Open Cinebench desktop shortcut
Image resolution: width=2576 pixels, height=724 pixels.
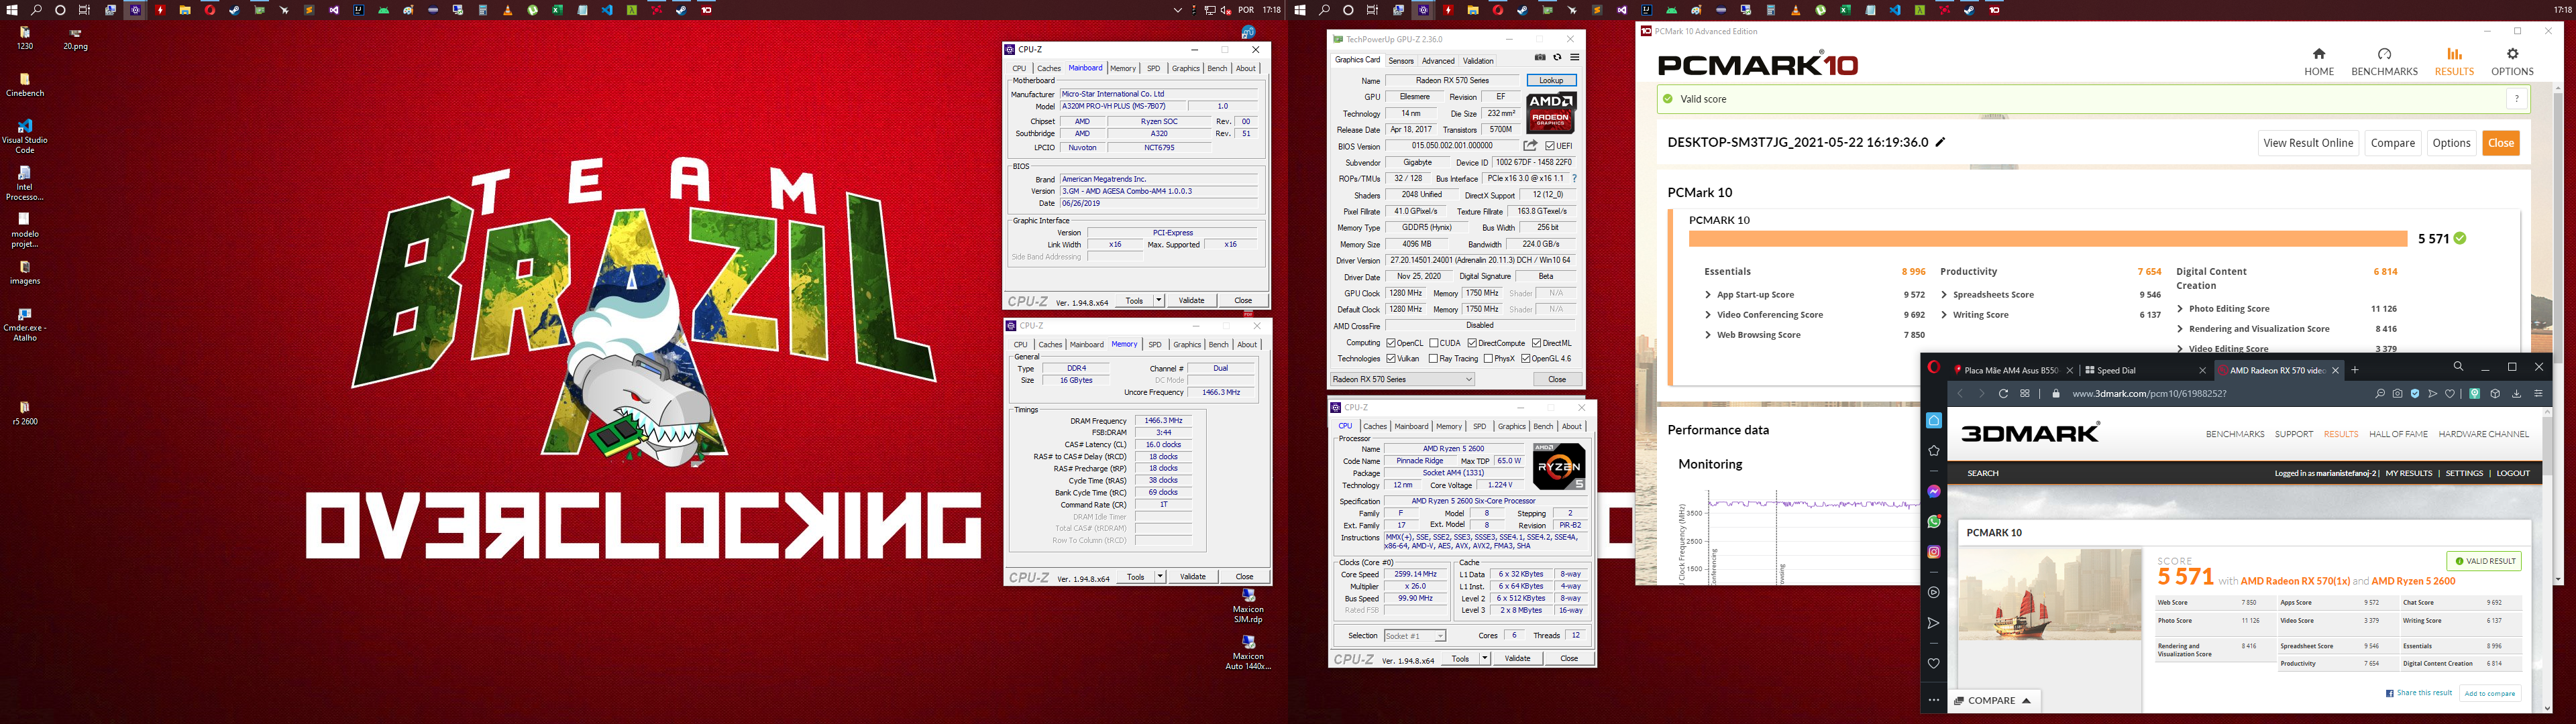pos(25,85)
